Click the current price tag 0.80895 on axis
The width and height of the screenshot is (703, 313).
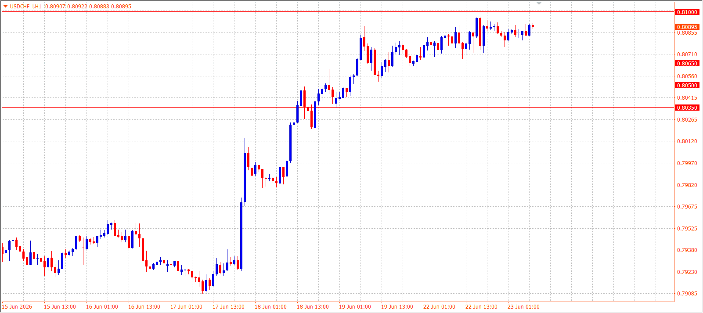(x=687, y=27)
